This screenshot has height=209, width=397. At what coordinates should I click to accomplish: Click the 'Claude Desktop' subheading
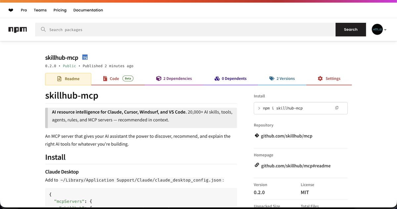(x=62, y=172)
